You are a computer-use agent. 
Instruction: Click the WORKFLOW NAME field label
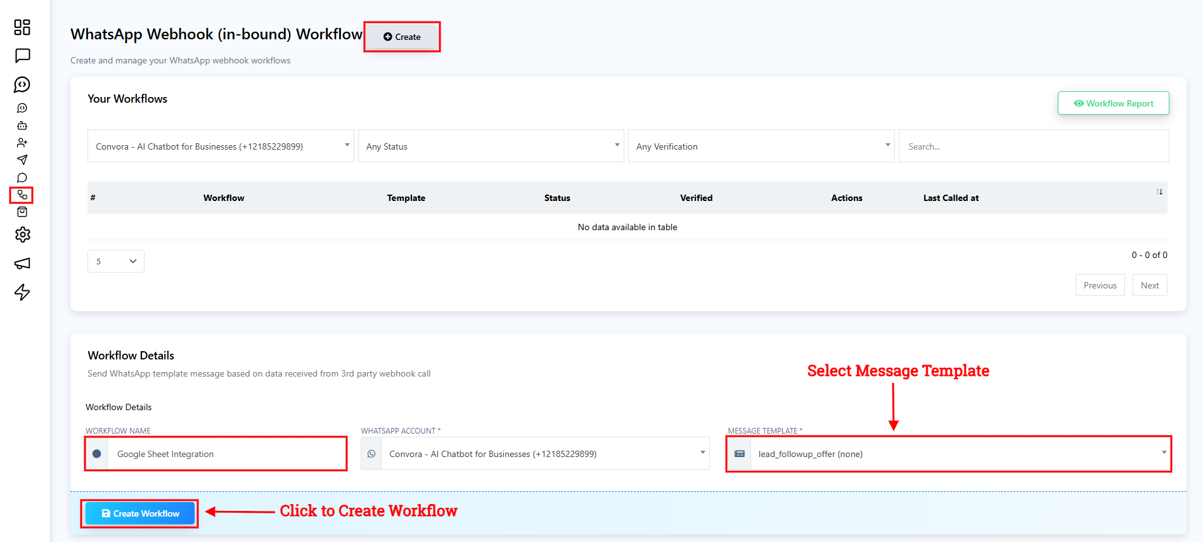pyautogui.click(x=118, y=431)
